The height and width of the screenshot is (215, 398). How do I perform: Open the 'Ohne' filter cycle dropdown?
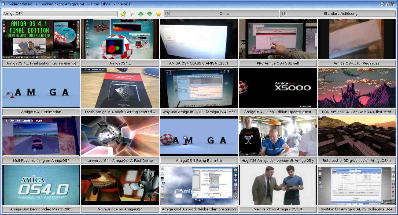[224, 14]
